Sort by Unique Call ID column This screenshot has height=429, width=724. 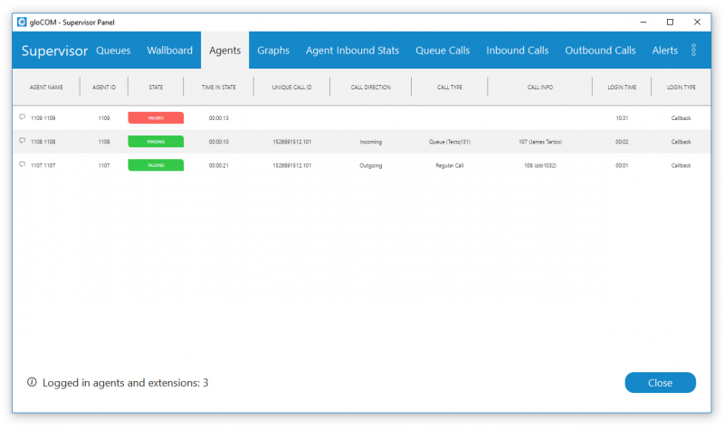click(291, 87)
